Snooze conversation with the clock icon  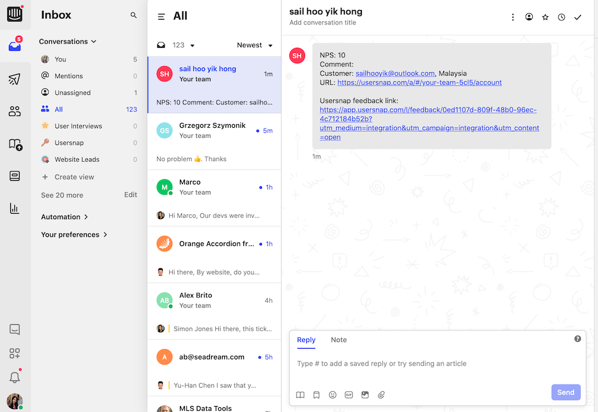(x=562, y=17)
